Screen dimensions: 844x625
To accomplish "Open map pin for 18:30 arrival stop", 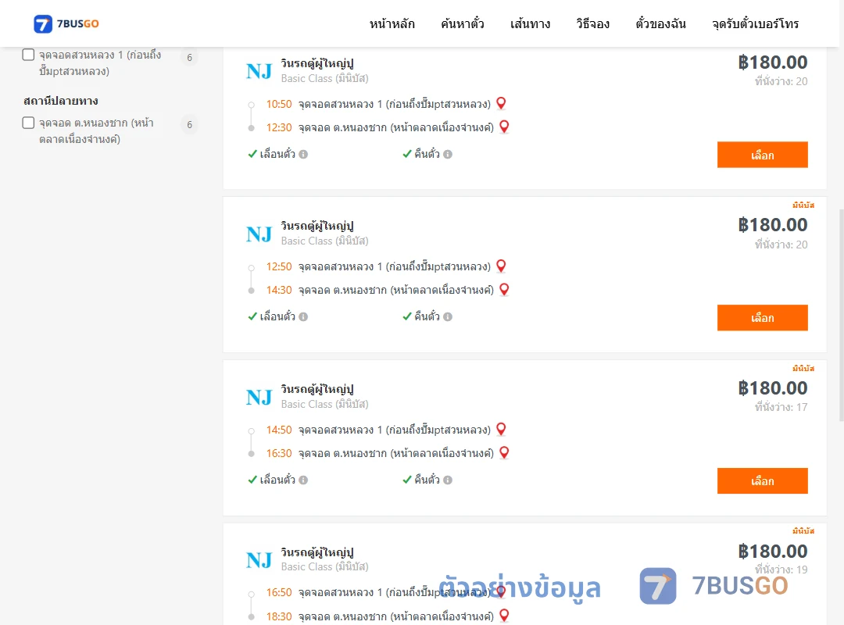I will coord(504,616).
